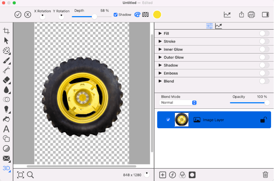Viewport: 274px width, 181px height.
Task: Toggle the Shadow checkbox in toolbar
Action: tap(115, 15)
